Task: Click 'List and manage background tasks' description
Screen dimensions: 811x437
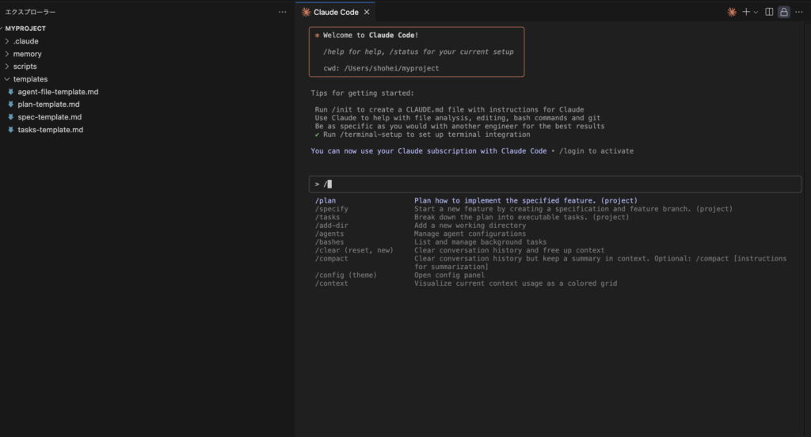Action: point(481,242)
